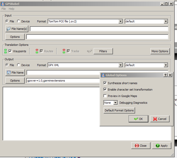Uncheck Enable character set transformation
Image resolution: width=177 pixels, height=158 pixels.
[x=105, y=90]
